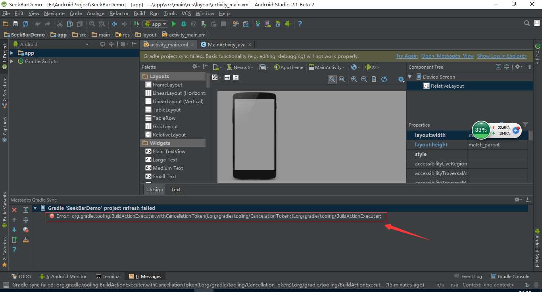Start debugging with the bug icon
542x292 pixels.
click(184, 24)
